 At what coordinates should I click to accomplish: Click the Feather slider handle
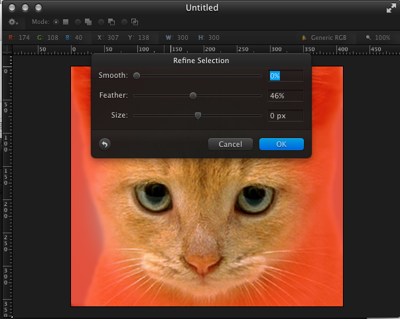[193, 96]
